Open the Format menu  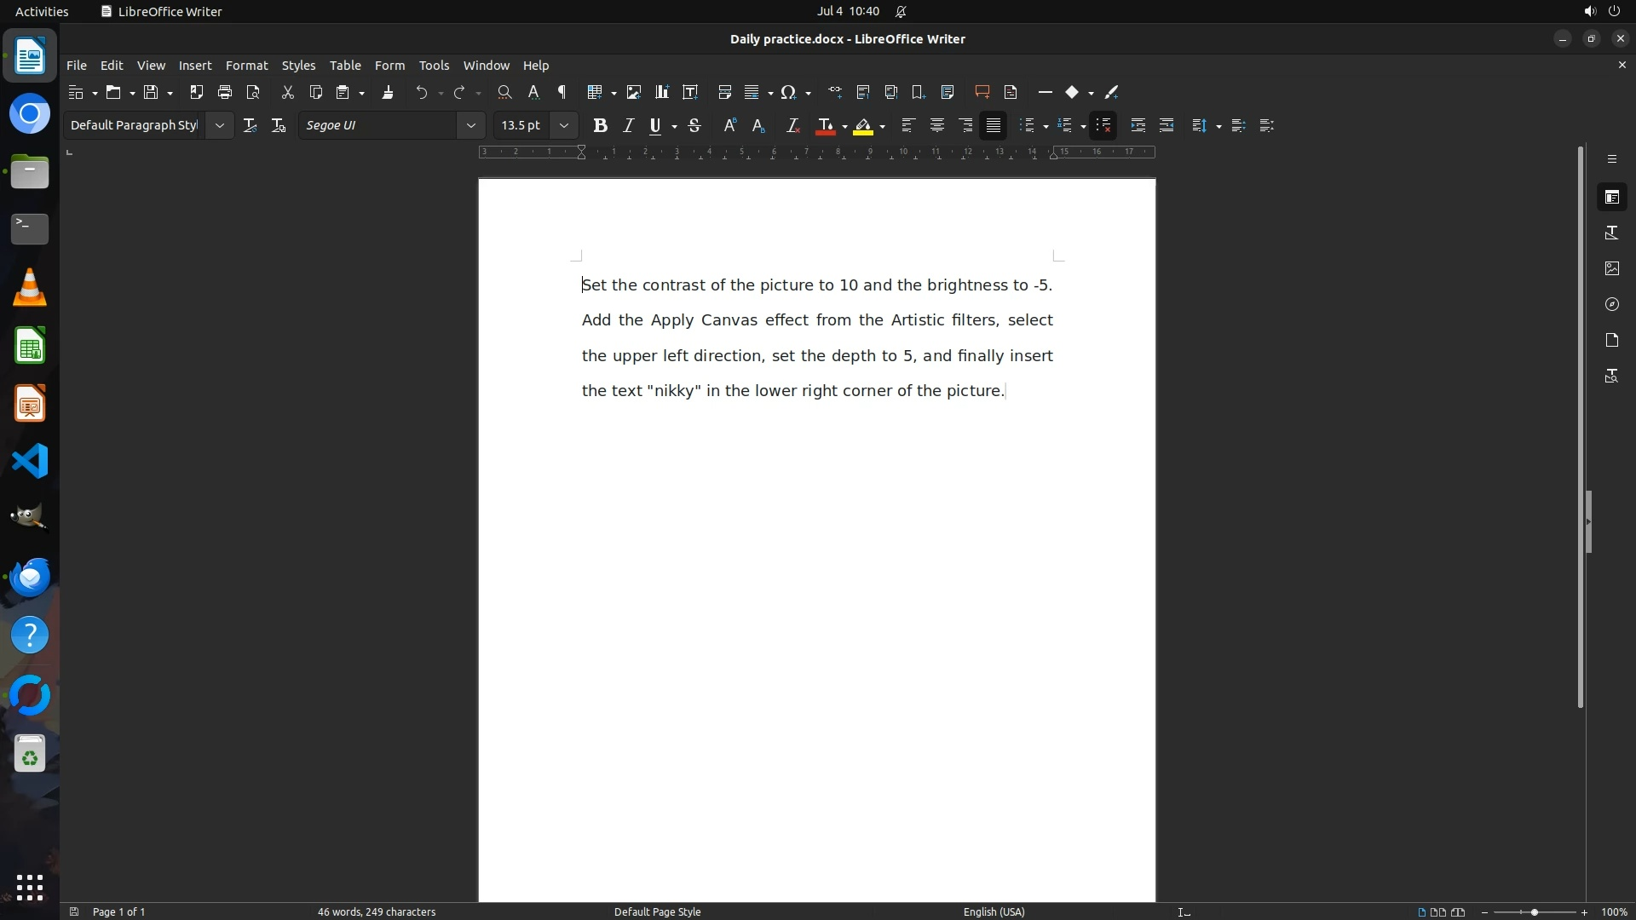pyautogui.click(x=246, y=66)
